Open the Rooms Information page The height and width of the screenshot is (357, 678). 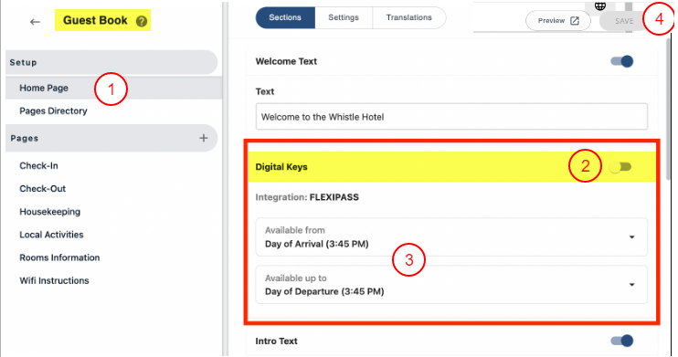(59, 257)
